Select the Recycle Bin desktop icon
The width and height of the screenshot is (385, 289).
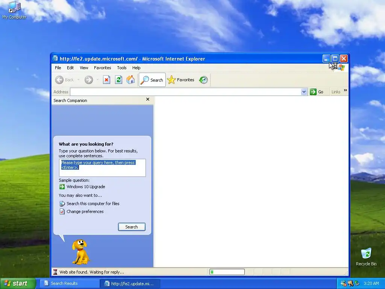366,257
